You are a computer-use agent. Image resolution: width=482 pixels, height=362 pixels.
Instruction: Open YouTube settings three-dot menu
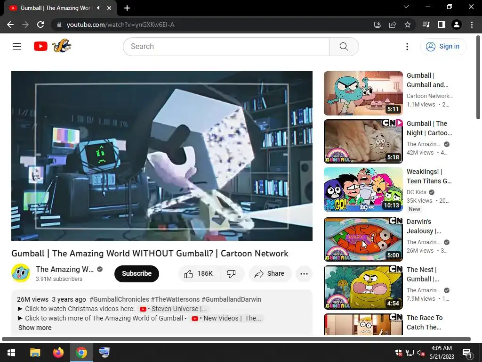(x=407, y=47)
